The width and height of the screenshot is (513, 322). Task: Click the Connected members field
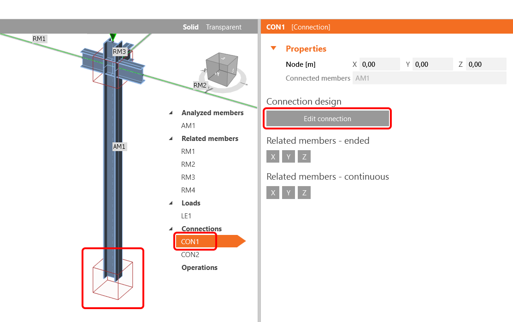pos(429,78)
